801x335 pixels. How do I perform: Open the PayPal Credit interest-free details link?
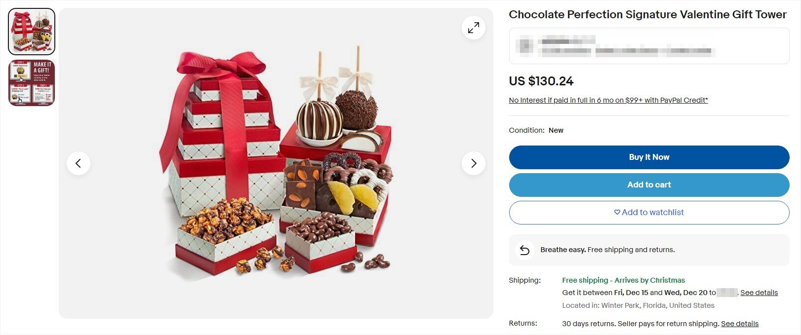tap(608, 100)
